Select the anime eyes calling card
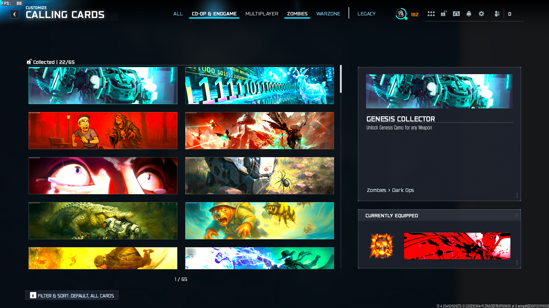Viewport: 549px width, 308px height. tap(103, 176)
